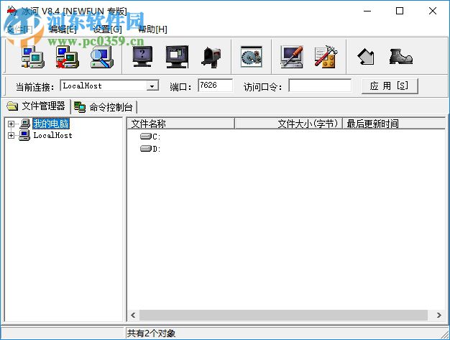Click the 我的电脑 computer icon in tree
450x340 pixels.
click(x=25, y=124)
